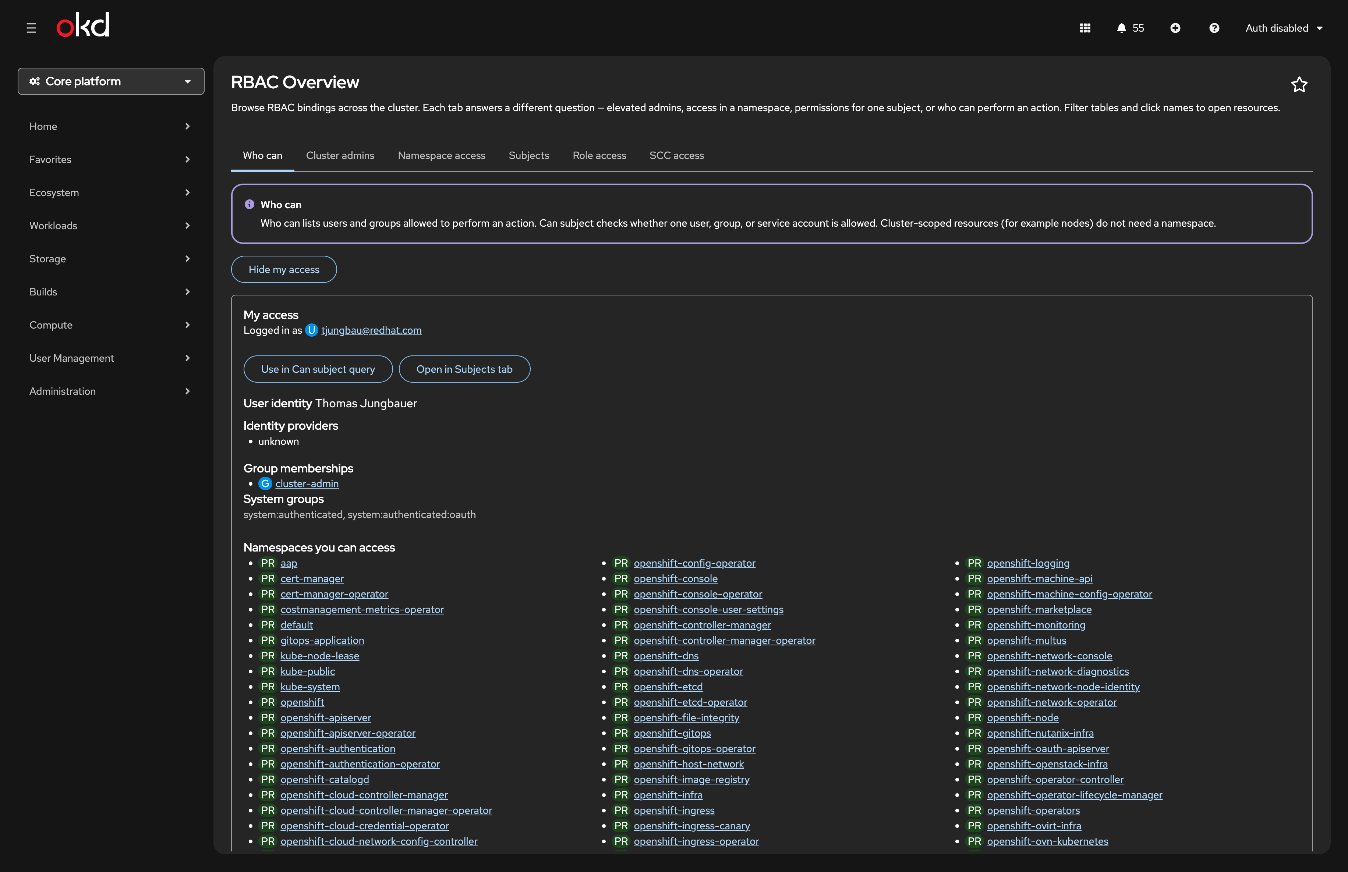This screenshot has width=1348, height=872.
Task: Click the user badge beside tjungbau@redhat.com
Action: 311,330
